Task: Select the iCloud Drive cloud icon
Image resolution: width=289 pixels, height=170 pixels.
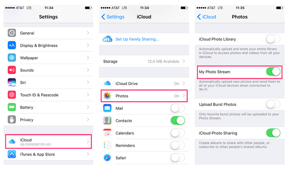Action: [107, 84]
